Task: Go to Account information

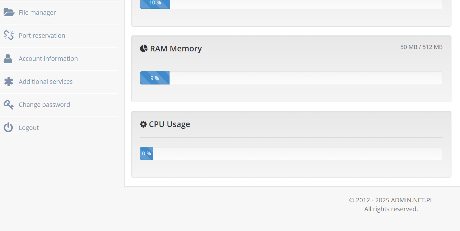Action: coord(59,58)
